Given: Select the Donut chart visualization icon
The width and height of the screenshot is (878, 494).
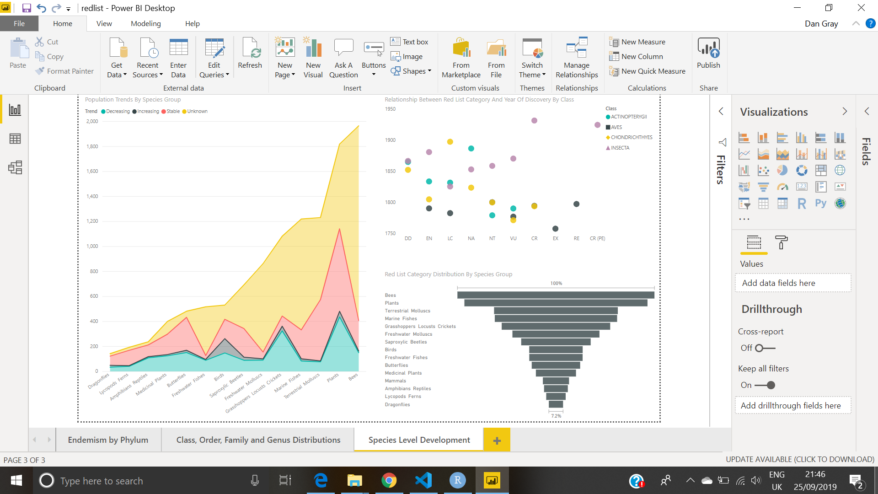Looking at the screenshot, I should point(802,171).
